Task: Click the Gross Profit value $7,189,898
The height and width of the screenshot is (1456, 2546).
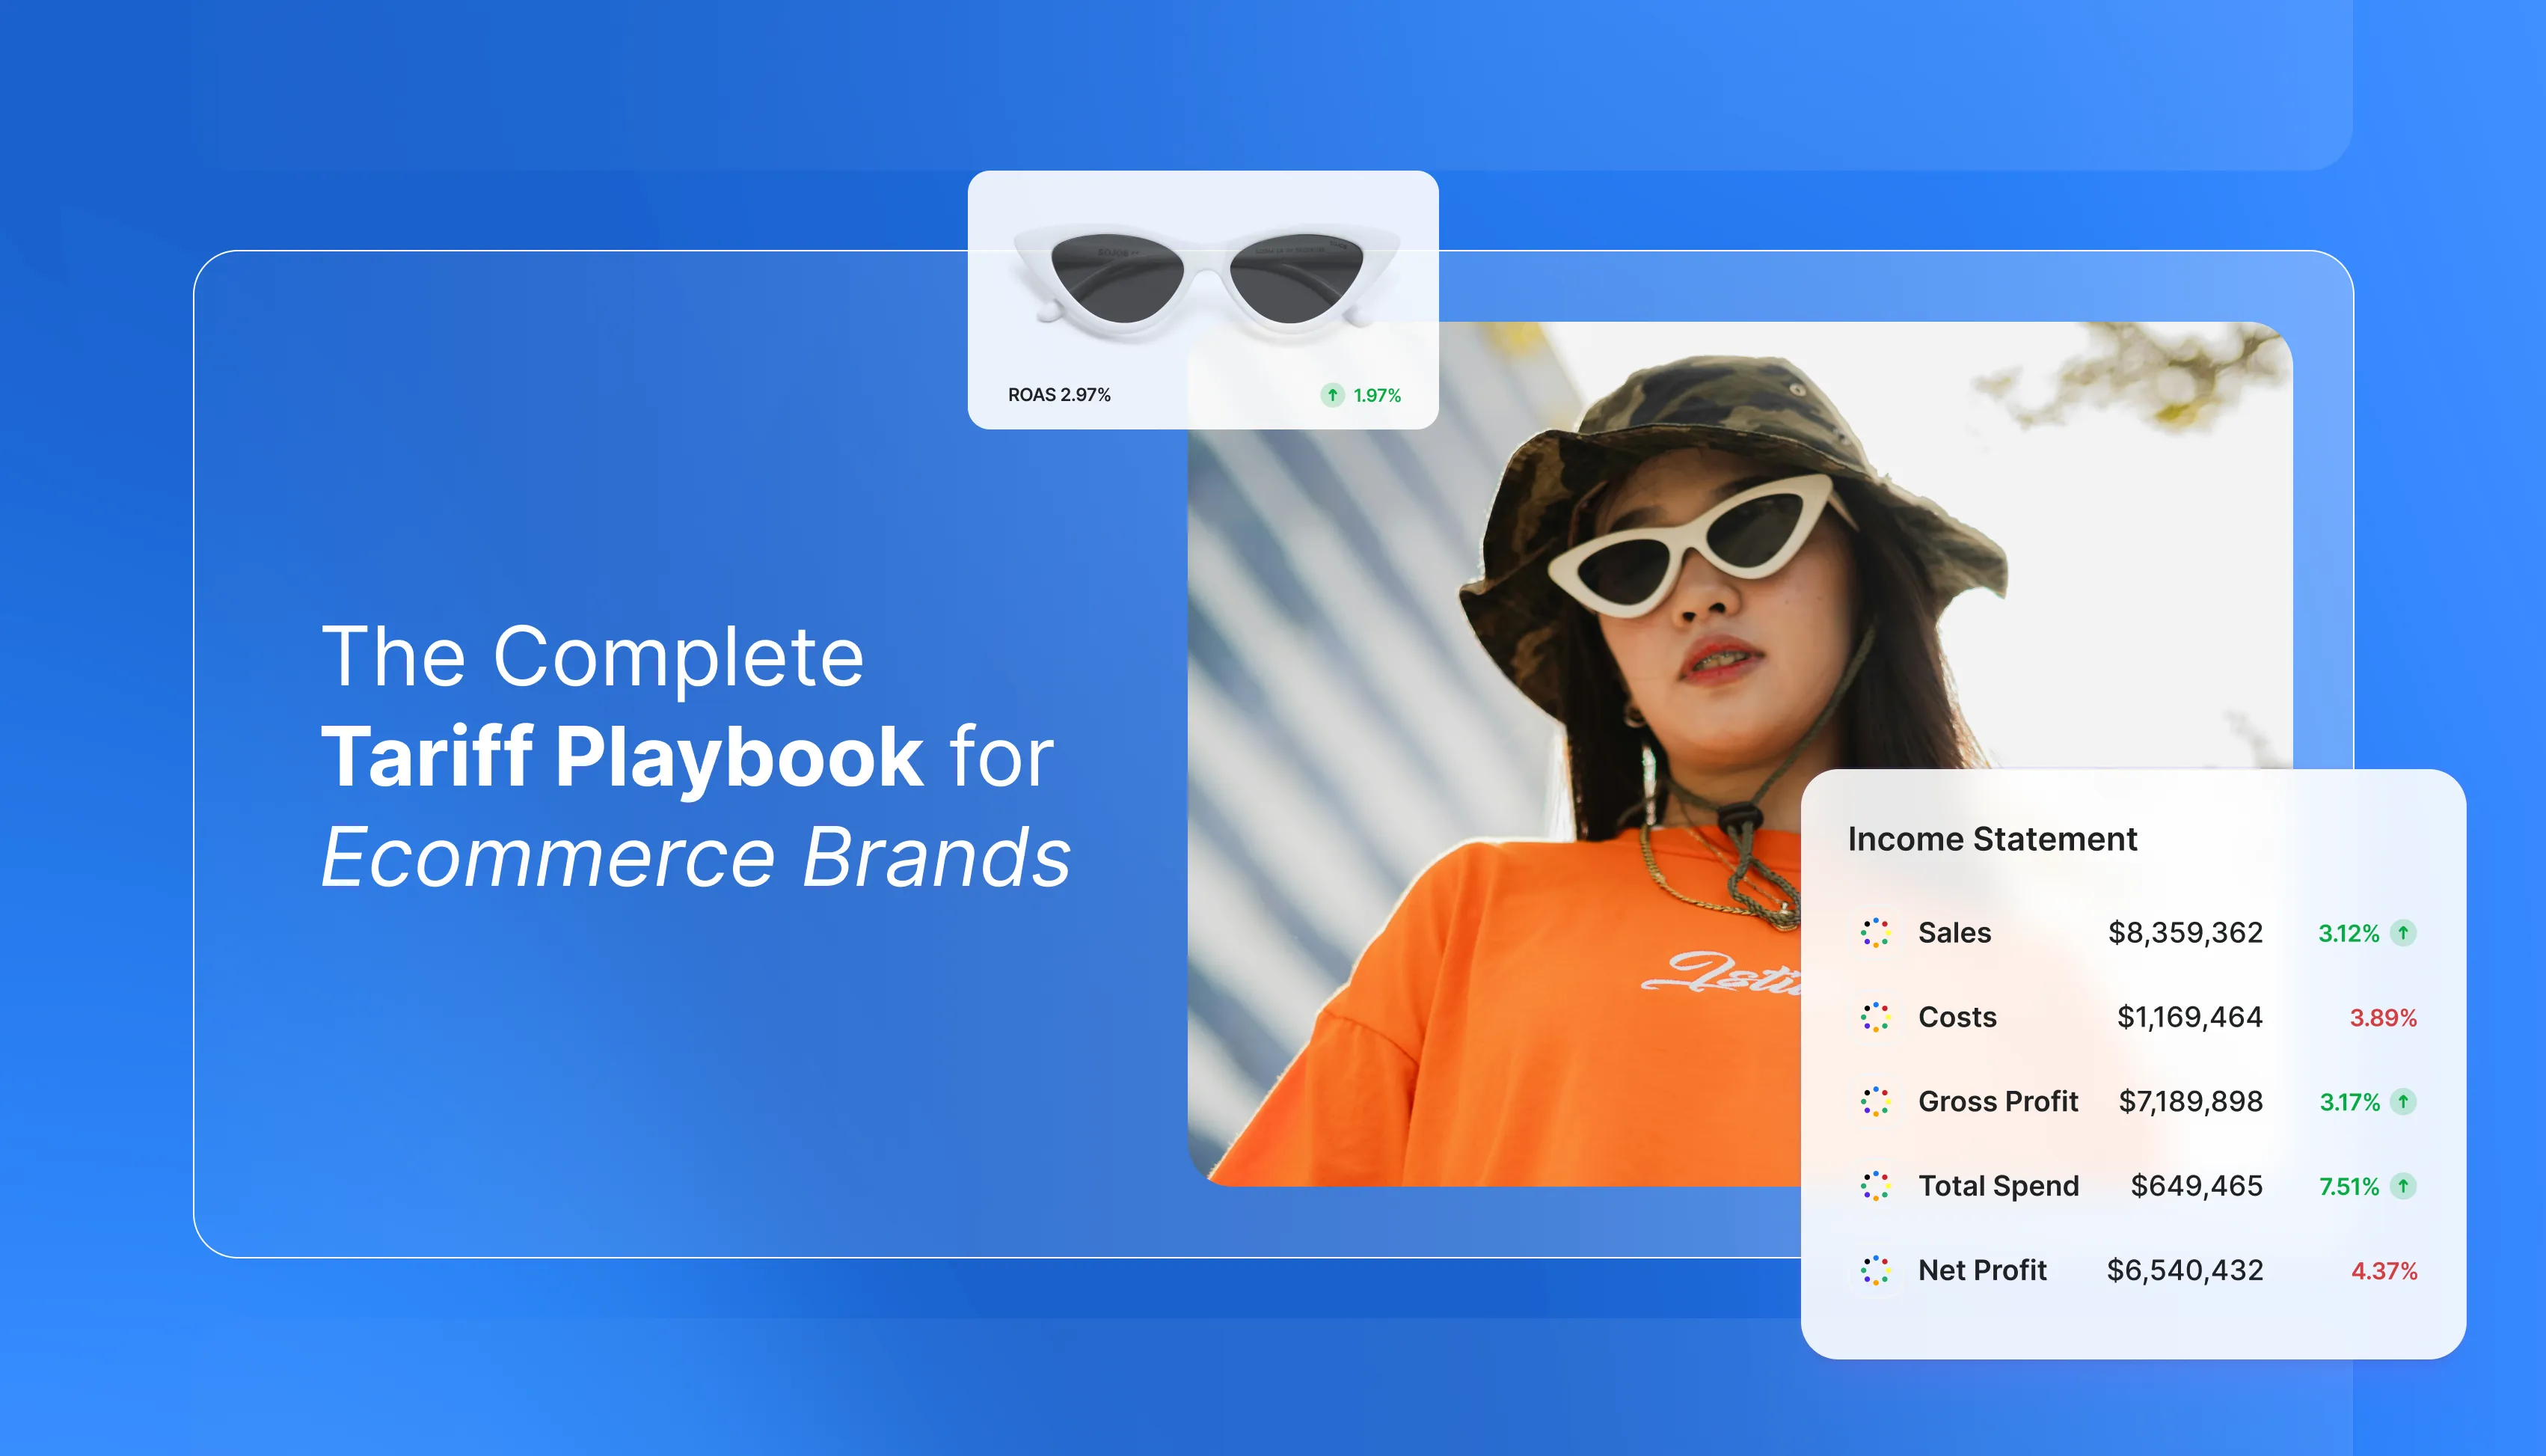Action: (x=2190, y=1102)
